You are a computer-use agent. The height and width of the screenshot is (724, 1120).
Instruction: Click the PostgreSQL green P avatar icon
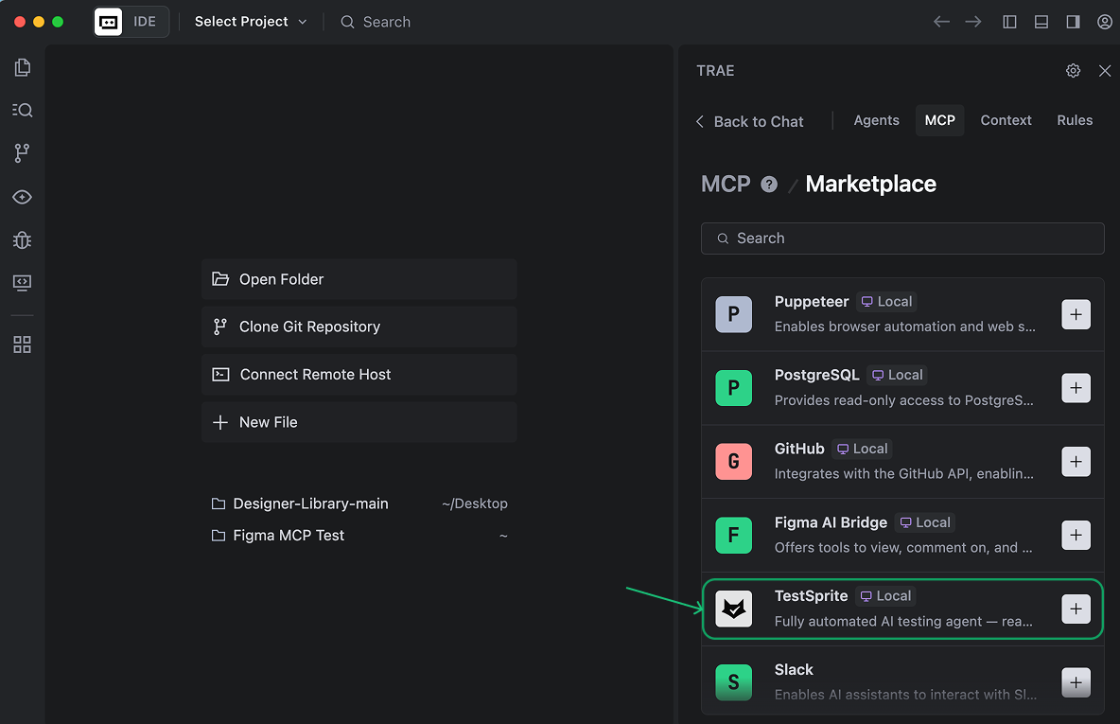tap(733, 388)
